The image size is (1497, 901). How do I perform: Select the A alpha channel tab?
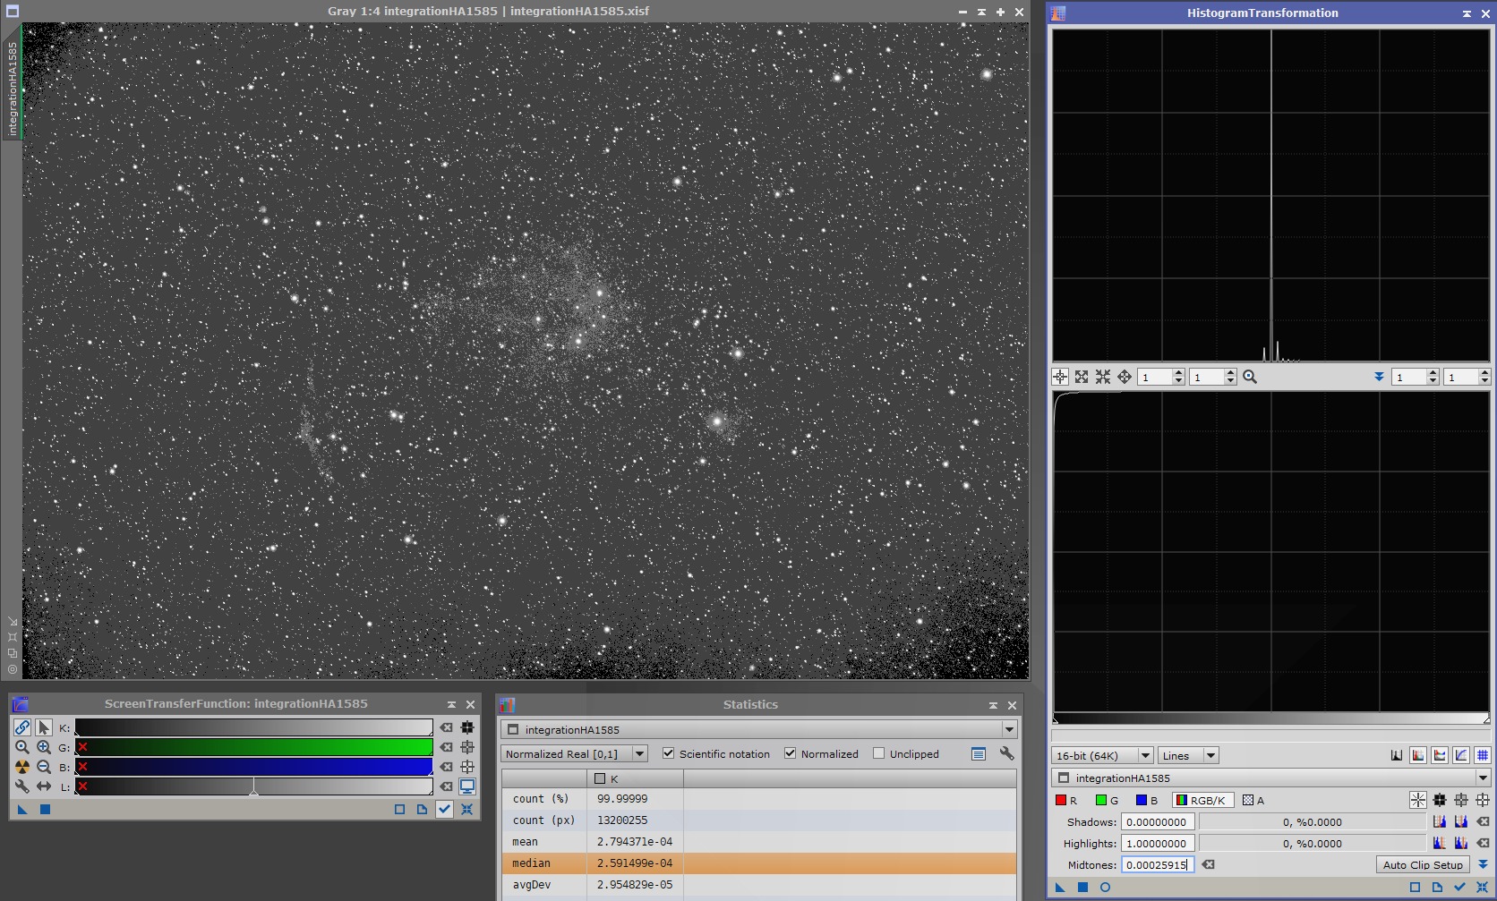pyautogui.click(x=1253, y=800)
